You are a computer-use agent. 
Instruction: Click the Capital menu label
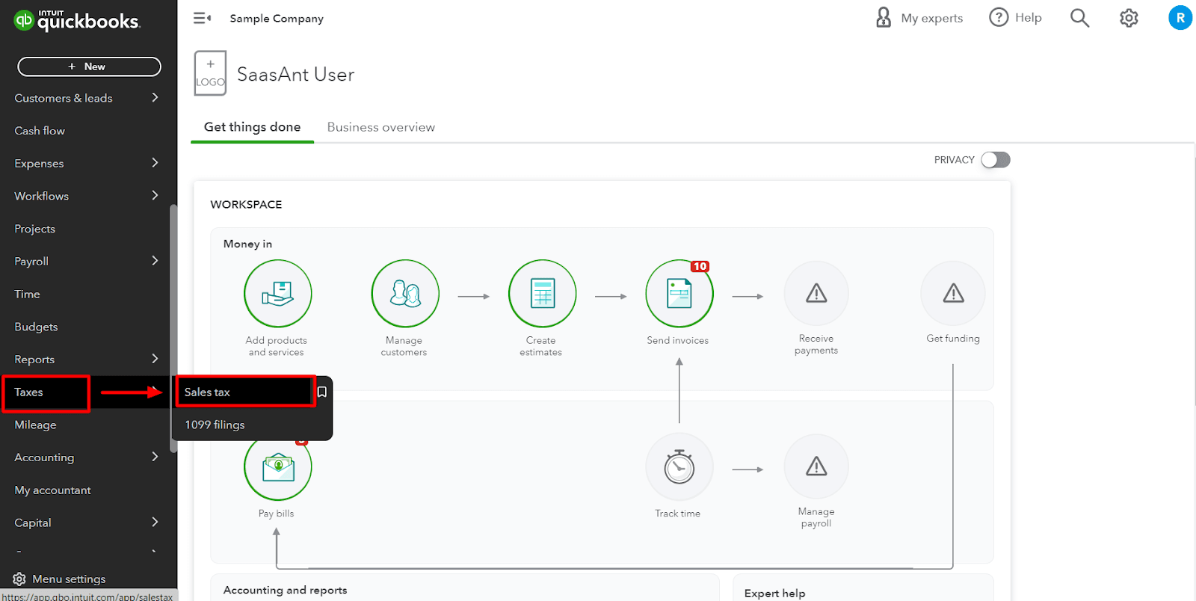[x=33, y=523]
